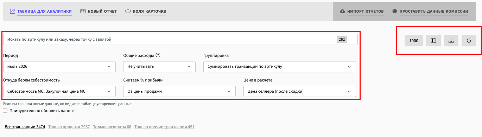Screen dimensions: 482x137
Task: Click the cloud upload import icon
Action: coord(342,11)
